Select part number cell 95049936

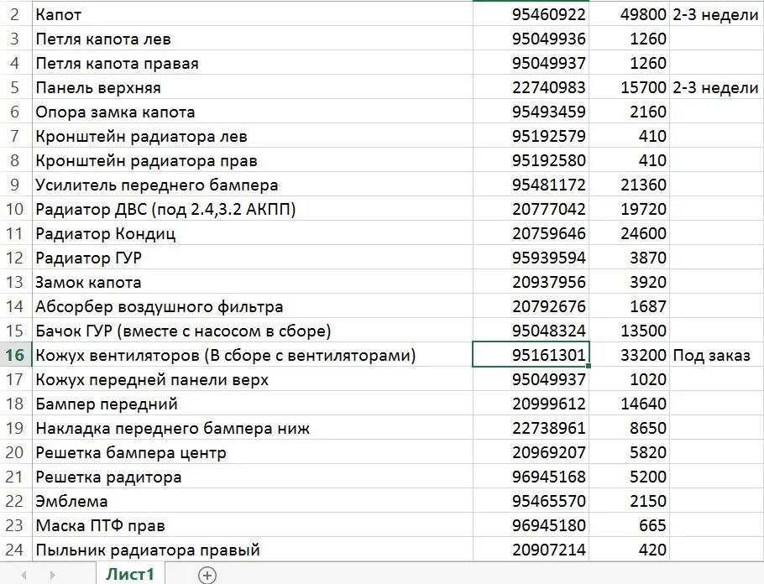point(531,39)
